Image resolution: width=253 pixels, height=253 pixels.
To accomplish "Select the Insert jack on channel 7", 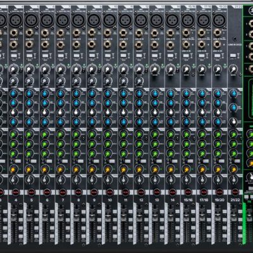I will tap(61, 45).
